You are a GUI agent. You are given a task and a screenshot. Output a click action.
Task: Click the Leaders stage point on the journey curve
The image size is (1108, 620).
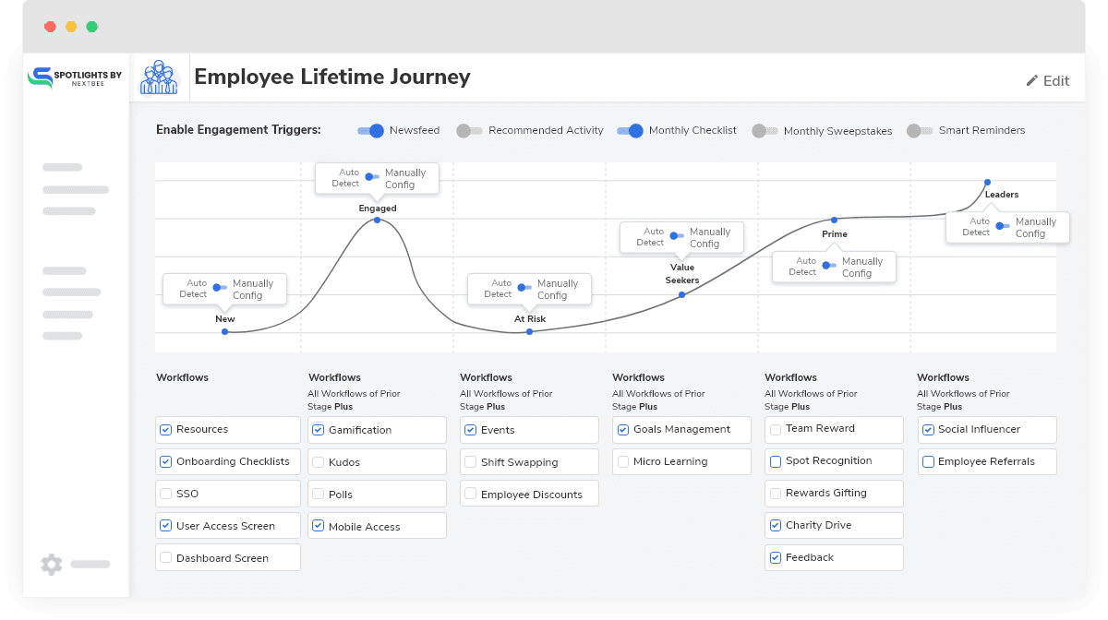pos(985,183)
